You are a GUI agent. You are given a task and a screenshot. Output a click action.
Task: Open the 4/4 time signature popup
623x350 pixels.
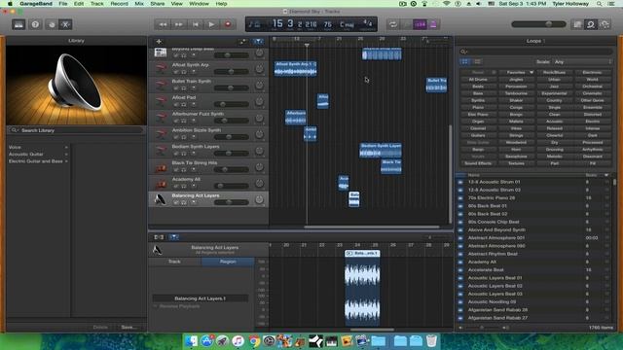[368, 23]
